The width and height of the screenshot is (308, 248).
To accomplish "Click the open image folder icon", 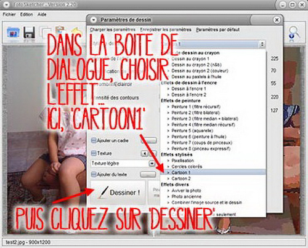I will click(x=13, y=32).
